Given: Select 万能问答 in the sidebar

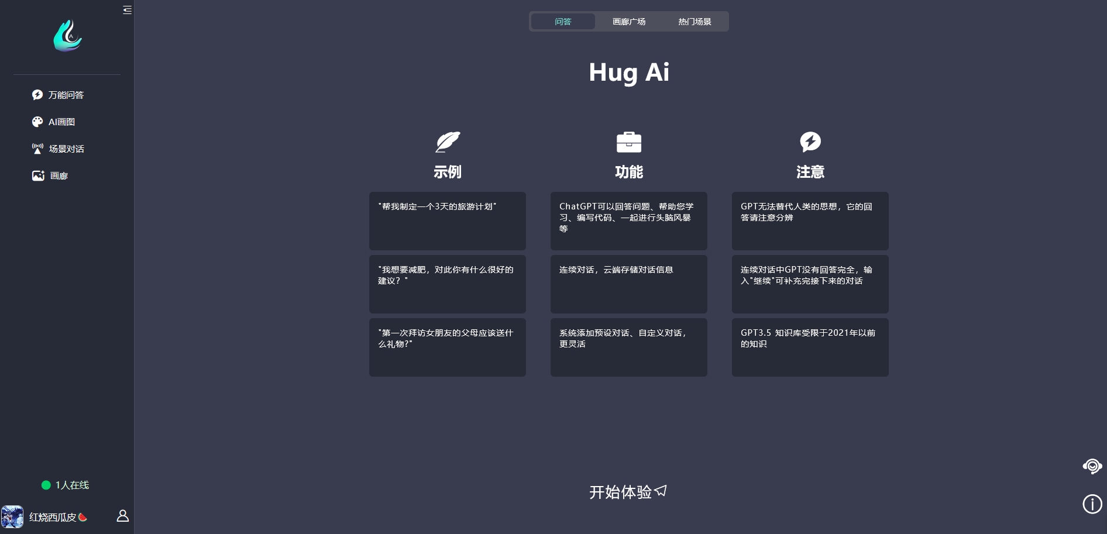Looking at the screenshot, I should pos(67,95).
